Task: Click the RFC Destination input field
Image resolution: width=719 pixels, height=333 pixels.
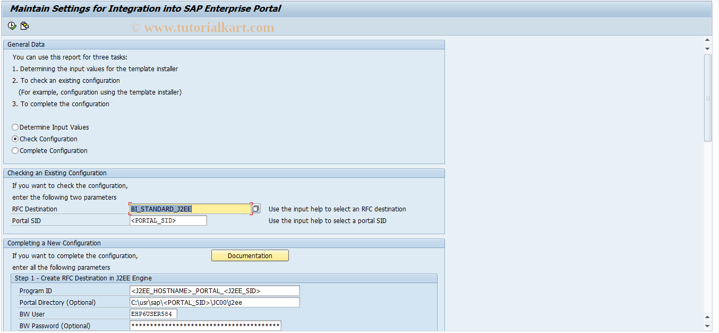Action: 190,209
